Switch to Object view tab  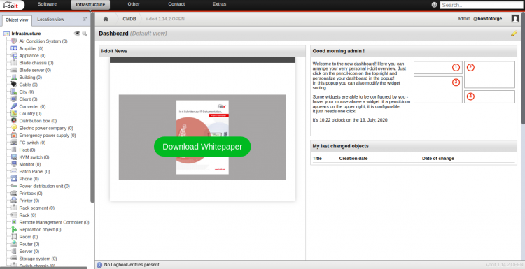point(17,20)
